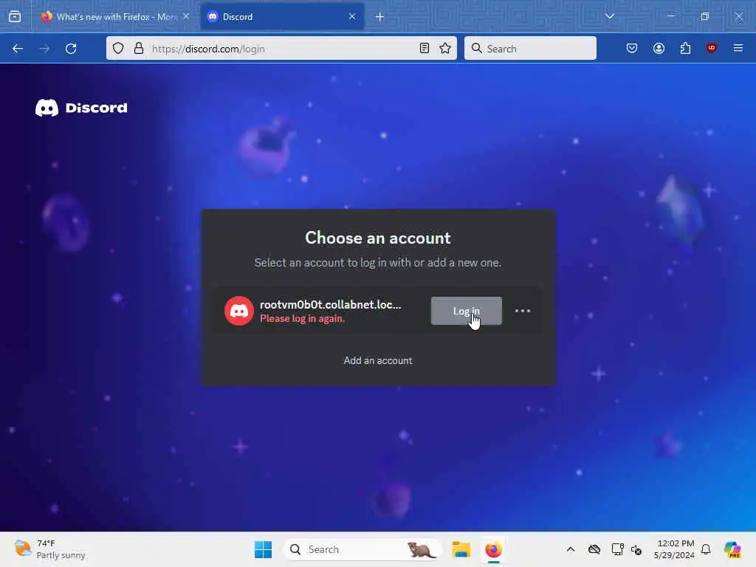
Task: Open File Explorer from the taskbar
Action: (461, 549)
